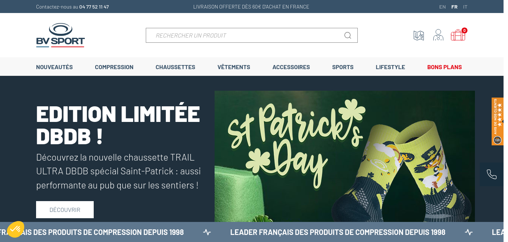Open the user account icon
508x242 pixels.
pyautogui.click(x=438, y=35)
